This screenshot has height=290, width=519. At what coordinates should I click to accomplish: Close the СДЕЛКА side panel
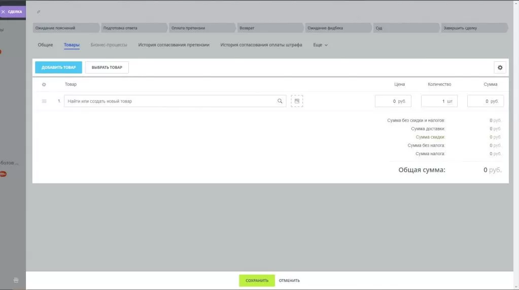[x=4, y=12]
